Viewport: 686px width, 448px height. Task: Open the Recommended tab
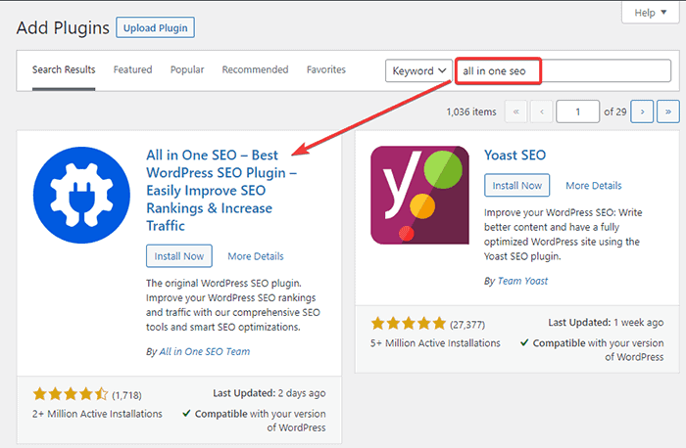point(255,70)
